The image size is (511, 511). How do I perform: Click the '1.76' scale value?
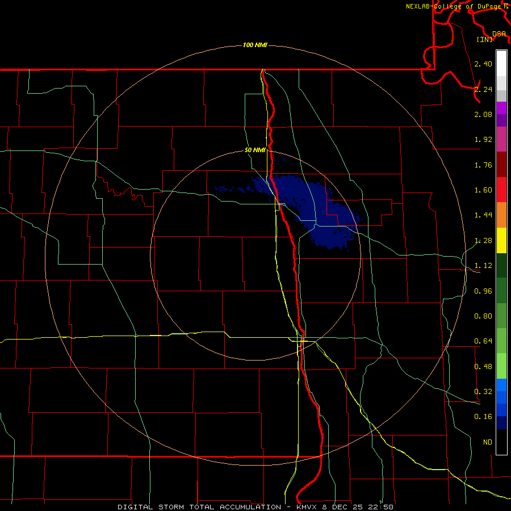[x=483, y=165]
